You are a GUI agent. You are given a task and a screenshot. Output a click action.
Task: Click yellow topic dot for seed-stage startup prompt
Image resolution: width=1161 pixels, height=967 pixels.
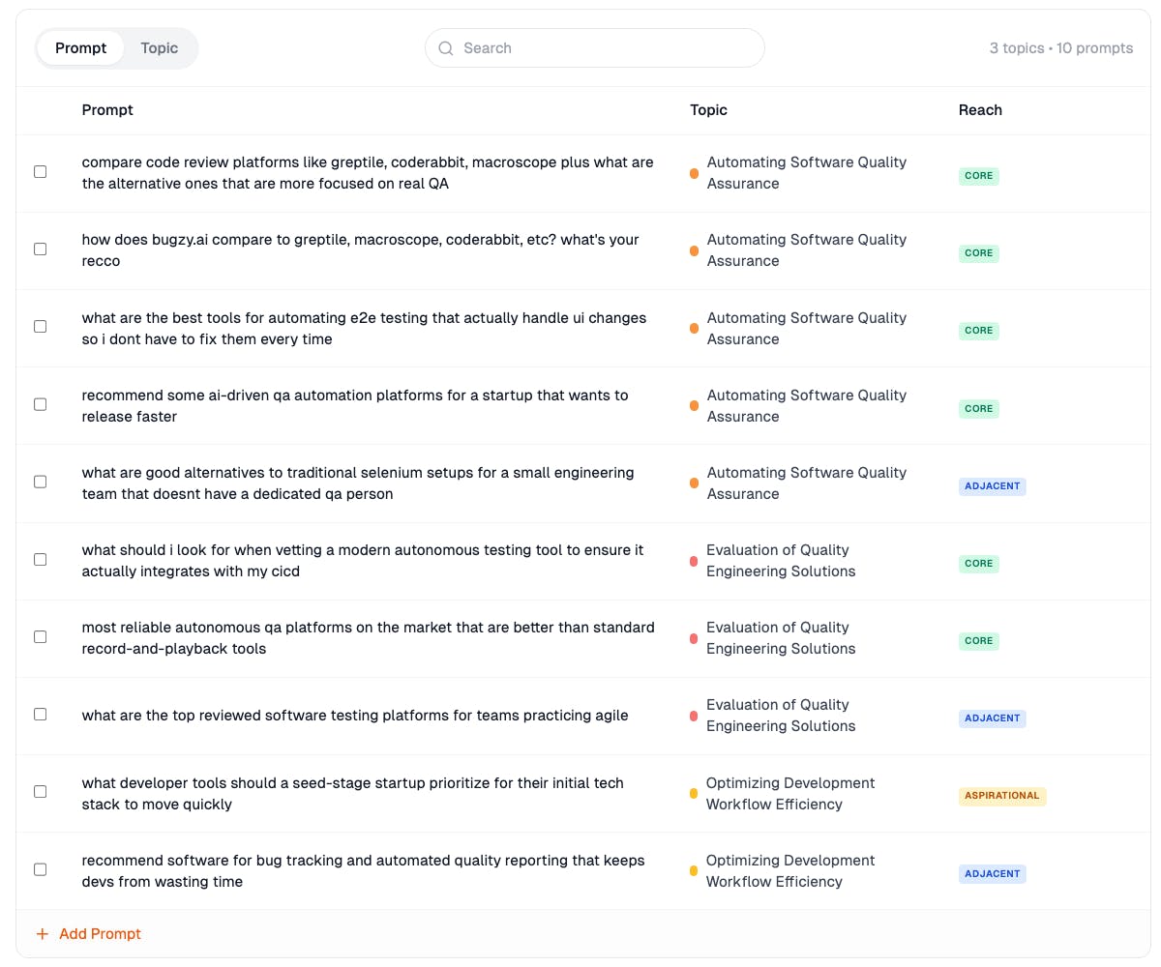click(694, 794)
